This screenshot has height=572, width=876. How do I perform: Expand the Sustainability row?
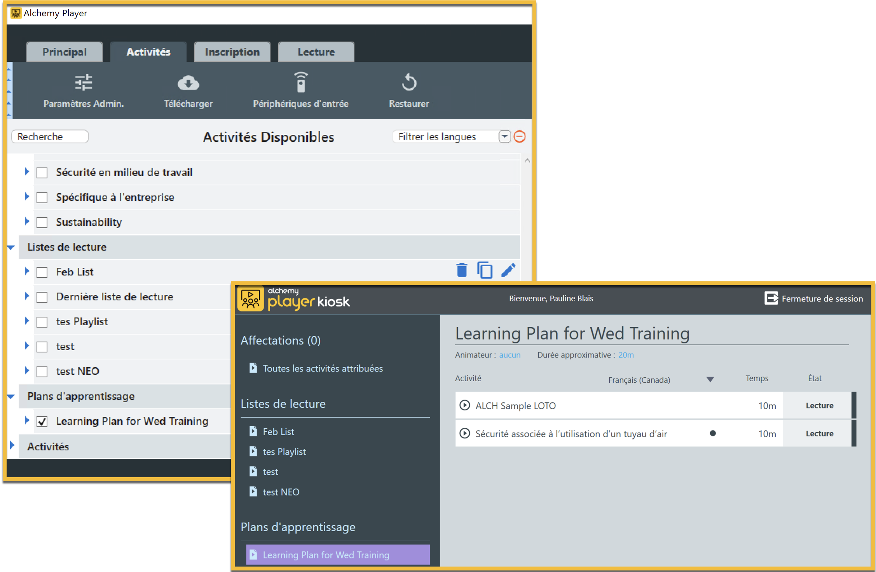point(26,221)
